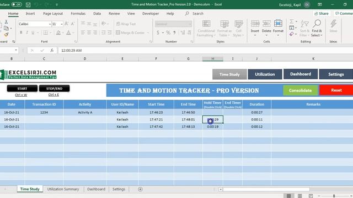This screenshot has width=353, height=198.
Task: Click Orientation icon
Action: click(104, 24)
